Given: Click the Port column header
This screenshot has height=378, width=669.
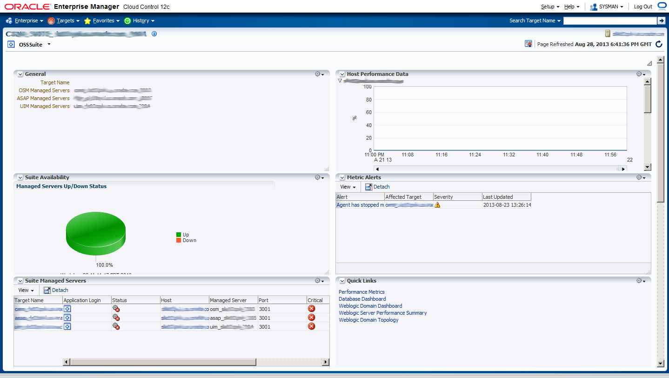Looking at the screenshot, I should (282, 300).
